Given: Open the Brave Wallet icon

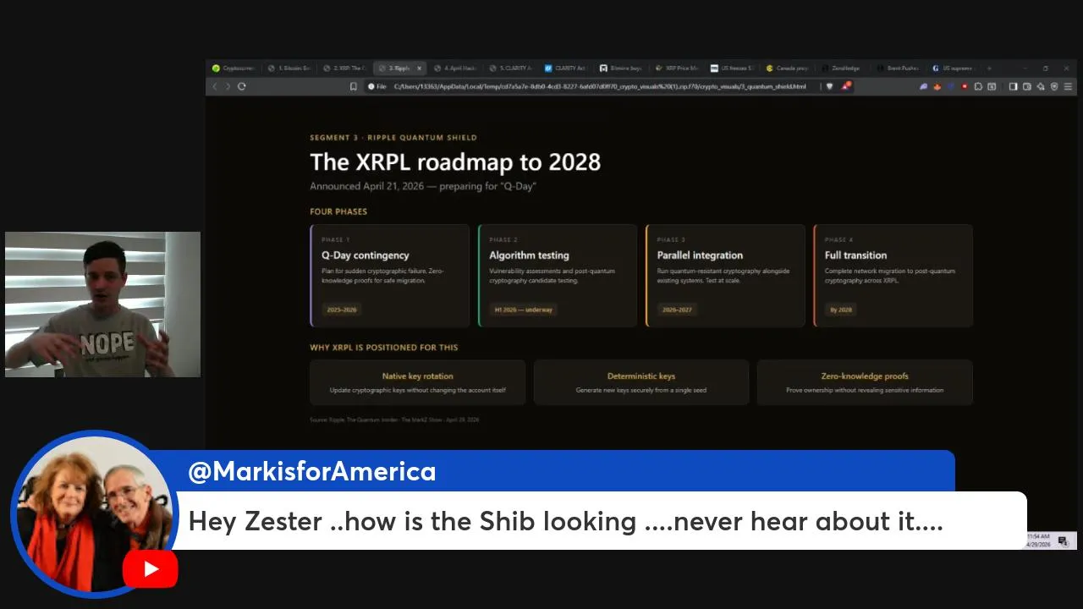Looking at the screenshot, I should [1026, 86].
